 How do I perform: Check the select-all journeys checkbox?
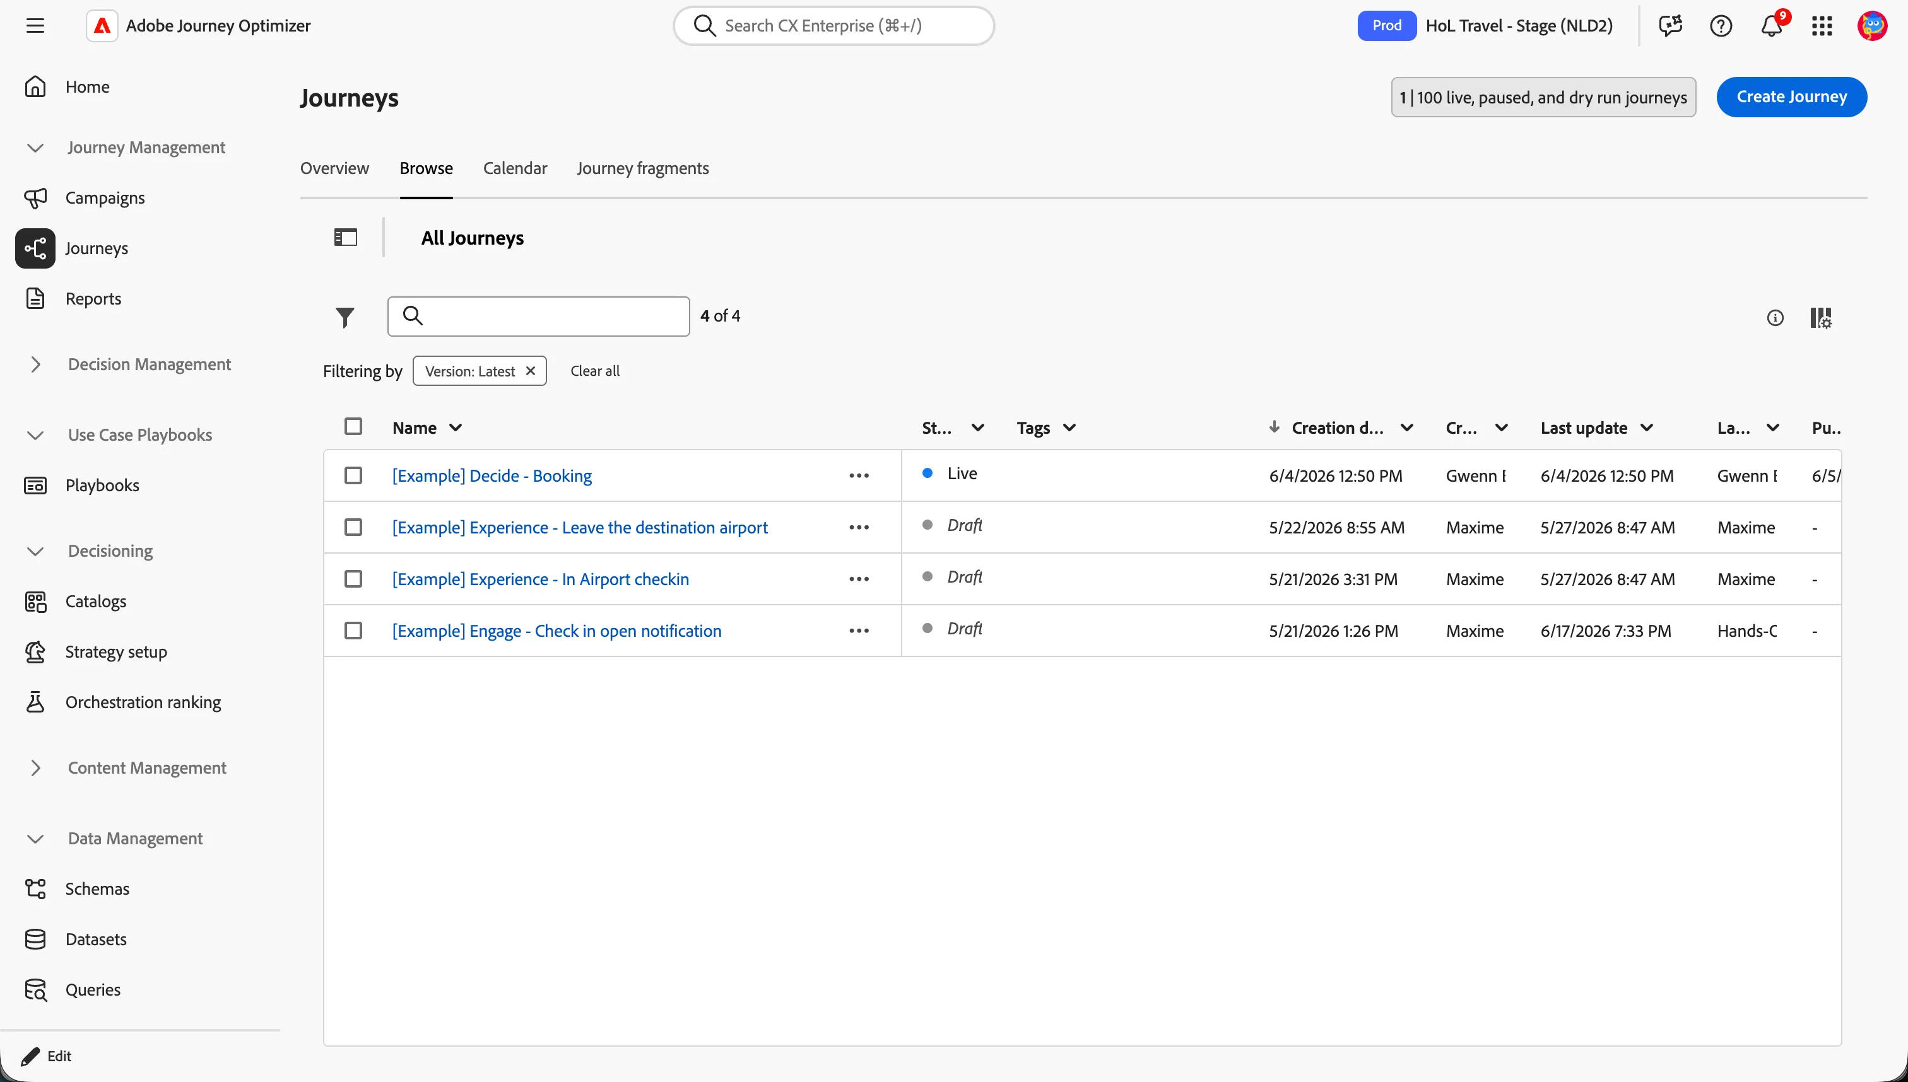pos(353,426)
